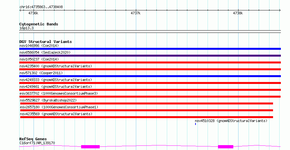This screenshot has height=150, width=290.
Task: Select the red bar under nsv5529627
Action: (x=147, y=103)
